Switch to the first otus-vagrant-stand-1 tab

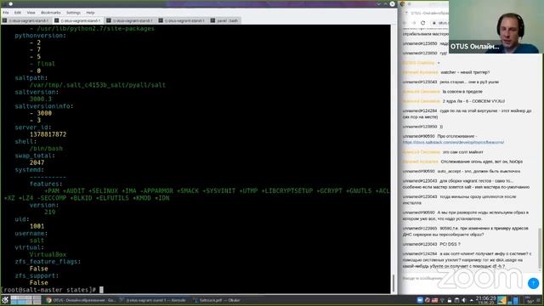(x=26, y=20)
